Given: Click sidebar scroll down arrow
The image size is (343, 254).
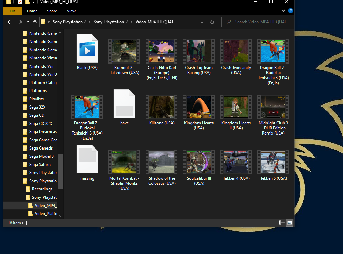Looking at the screenshot, I should (60, 216).
